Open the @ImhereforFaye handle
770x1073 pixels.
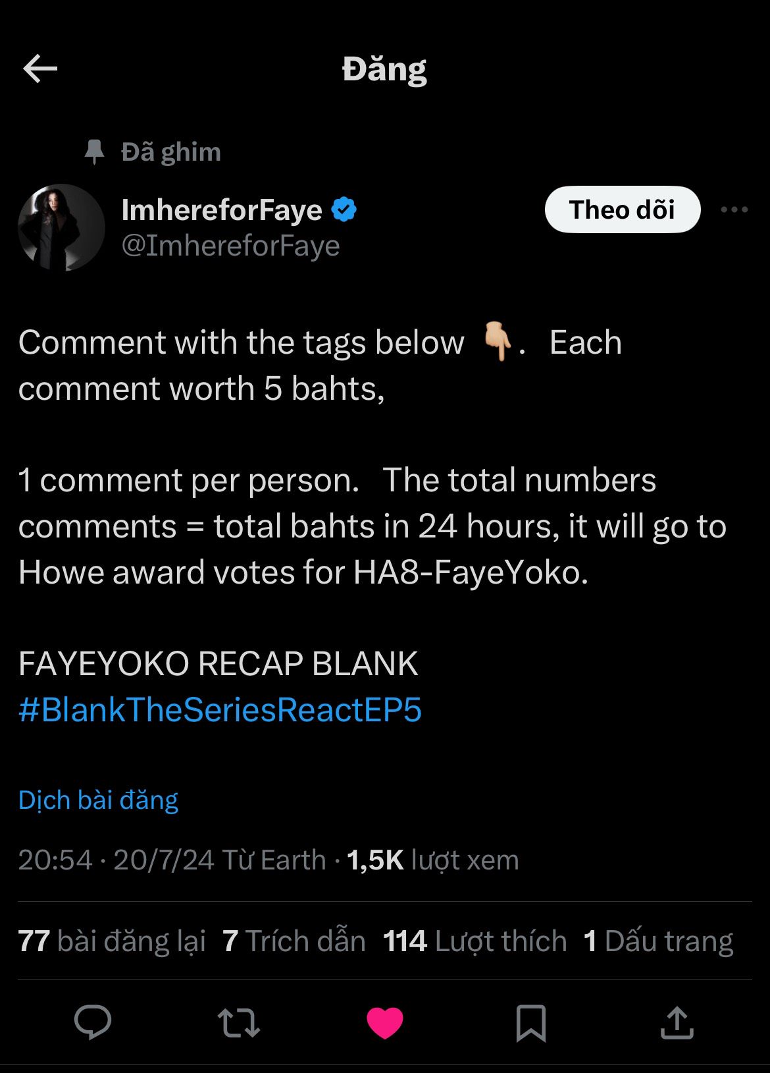point(230,246)
